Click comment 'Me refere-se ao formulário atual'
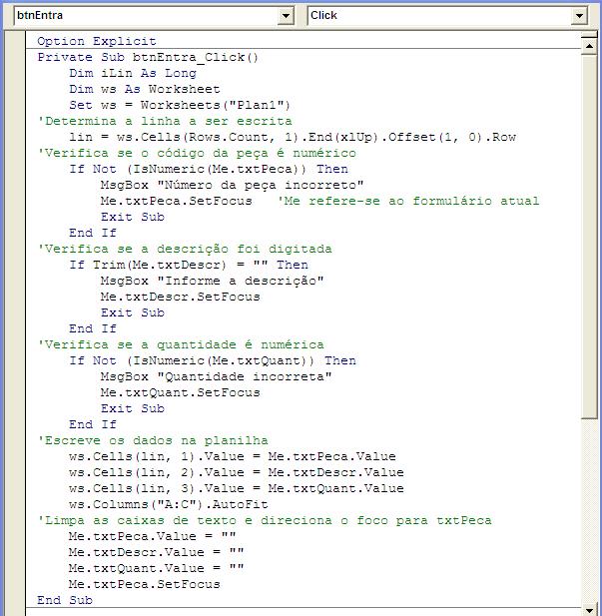This screenshot has height=616, width=602. [x=408, y=201]
